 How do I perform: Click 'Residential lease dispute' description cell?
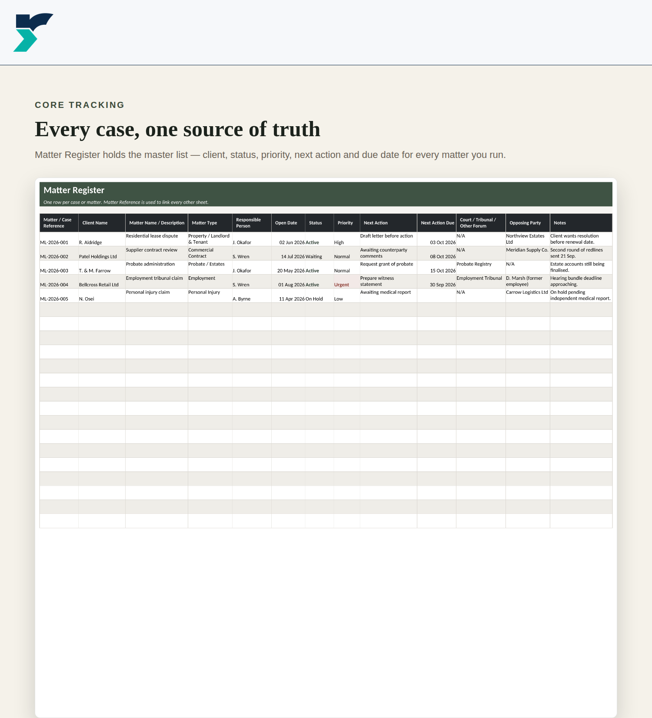click(x=156, y=239)
